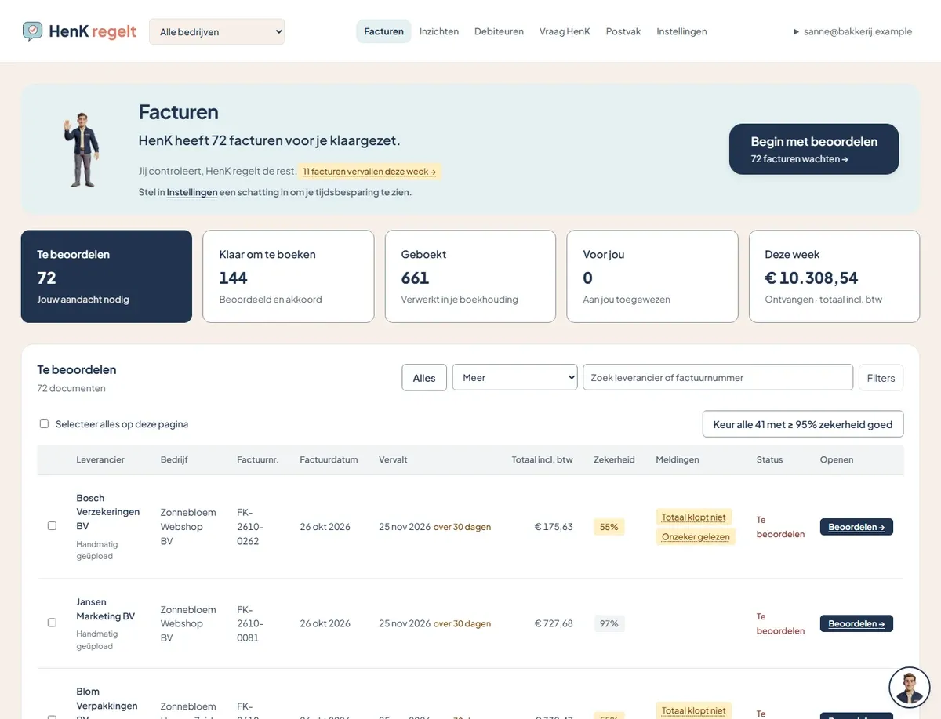Open the 'Alle bedrijven' company dropdown
The image size is (941, 719).
point(217,32)
